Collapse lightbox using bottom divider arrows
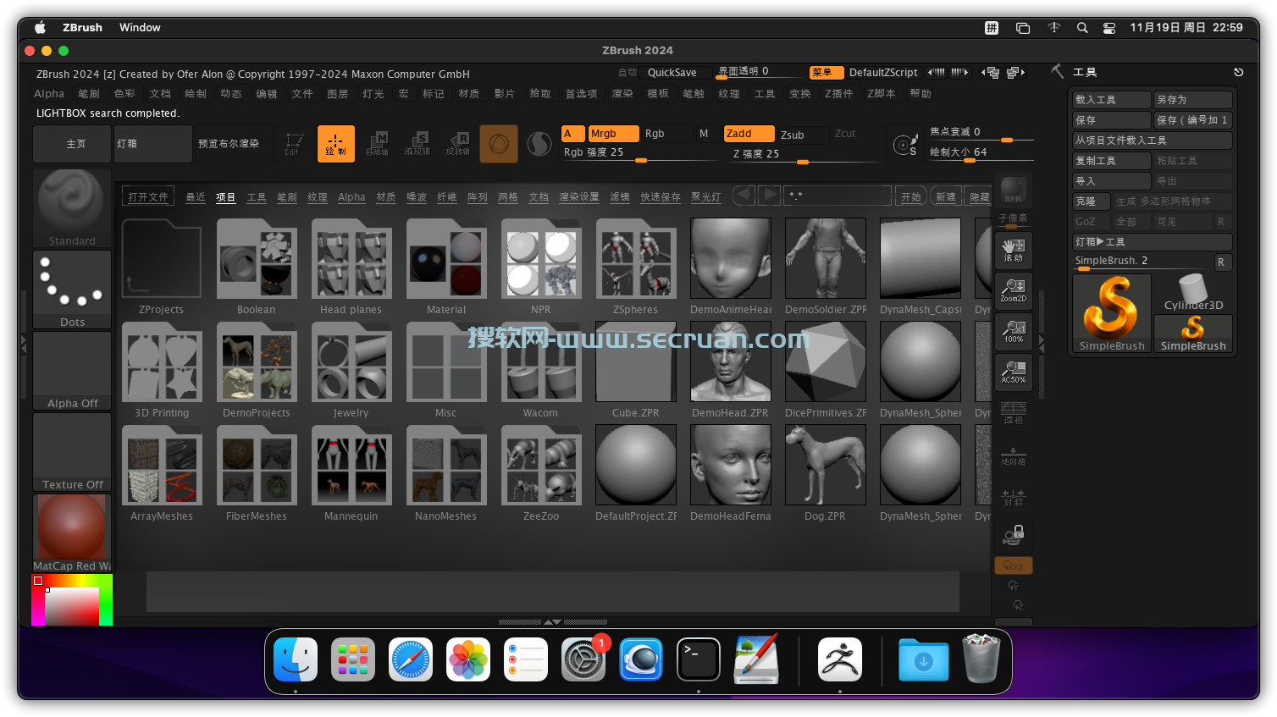Image resolution: width=1277 pixels, height=717 pixels. tap(552, 622)
